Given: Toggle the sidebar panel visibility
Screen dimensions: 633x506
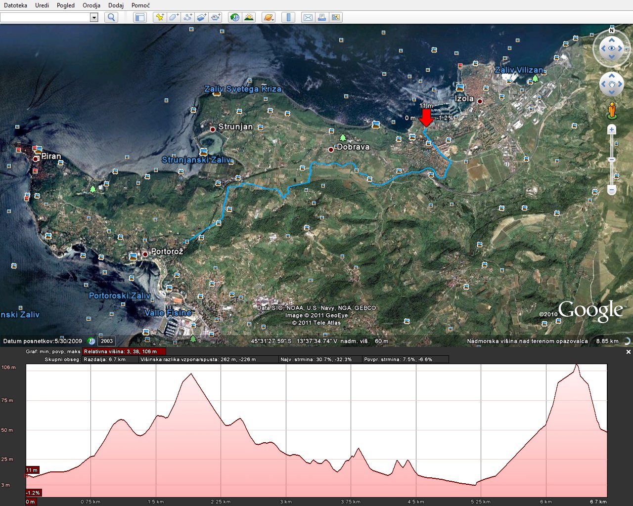Looking at the screenshot, I should [140, 17].
